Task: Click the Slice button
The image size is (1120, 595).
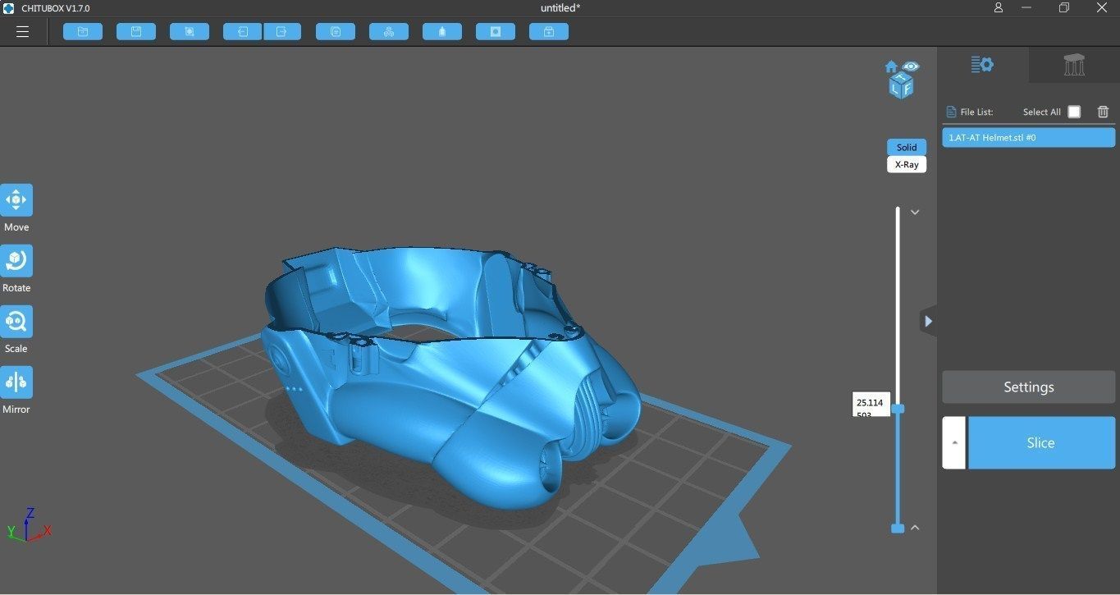Action: [1041, 442]
